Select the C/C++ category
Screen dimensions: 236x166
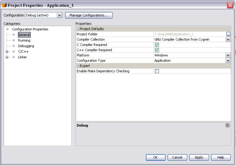tap(23, 52)
